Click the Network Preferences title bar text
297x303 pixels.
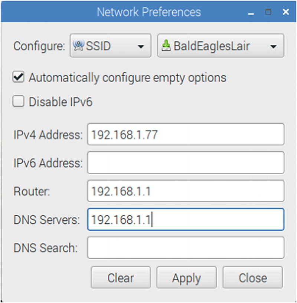[148, 12]
